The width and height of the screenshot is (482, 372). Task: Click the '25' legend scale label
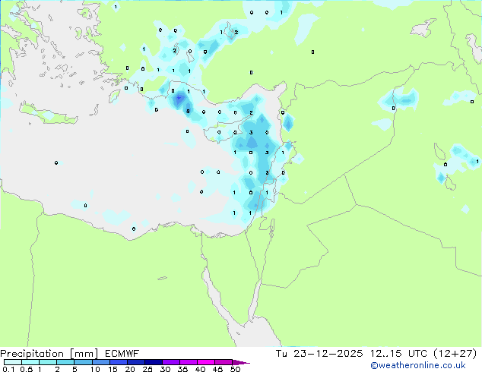coord(147,369)
